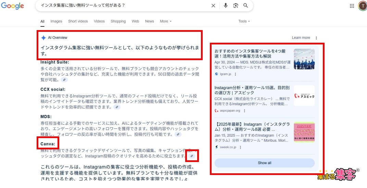Click the sweek.co.jp domain text

click(228, 147)
